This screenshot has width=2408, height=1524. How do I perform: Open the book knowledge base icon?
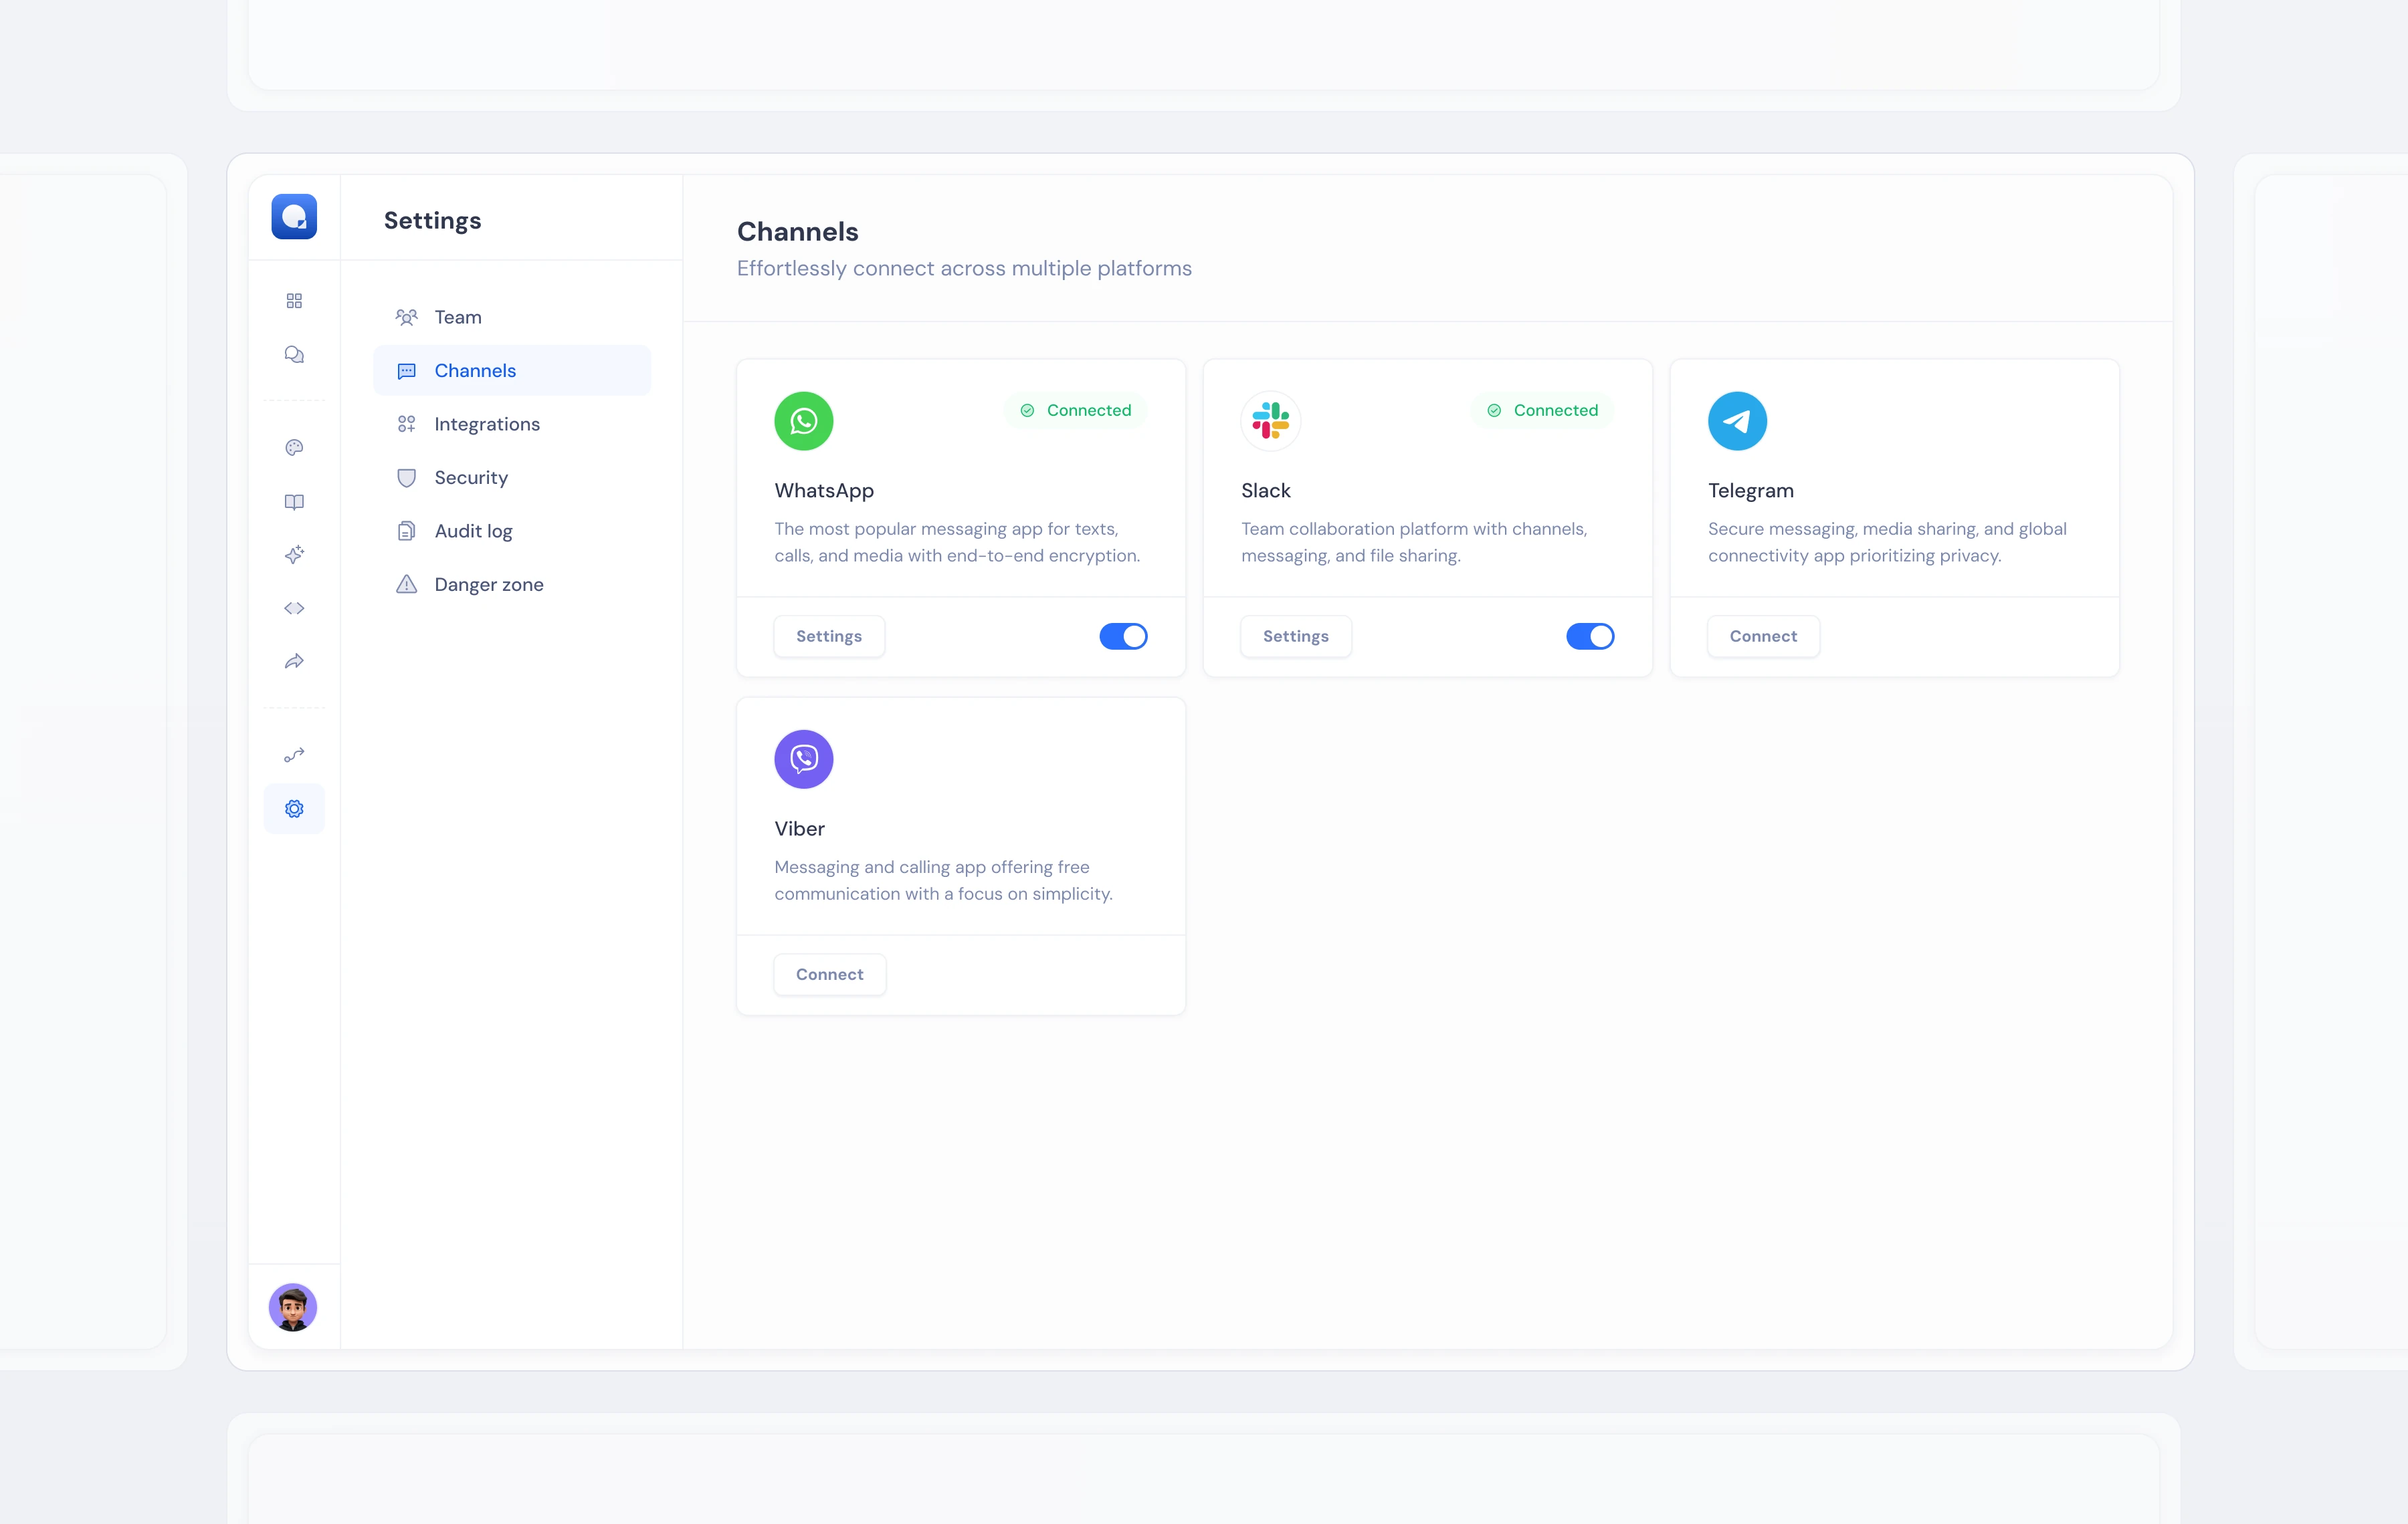[294, 502]
